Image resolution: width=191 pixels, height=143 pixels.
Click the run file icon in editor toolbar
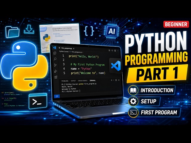coord(112,50)
